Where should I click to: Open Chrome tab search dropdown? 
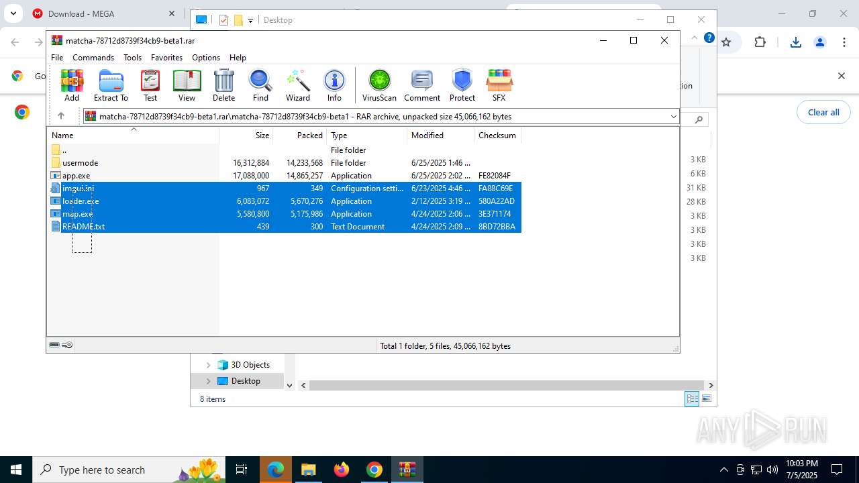tap(13, 13)
